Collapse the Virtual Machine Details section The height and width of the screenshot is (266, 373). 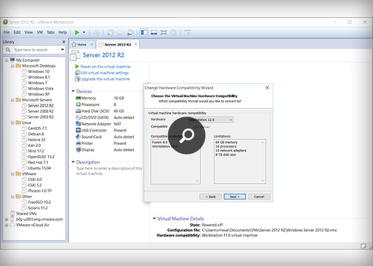click(x=154, y=218)
